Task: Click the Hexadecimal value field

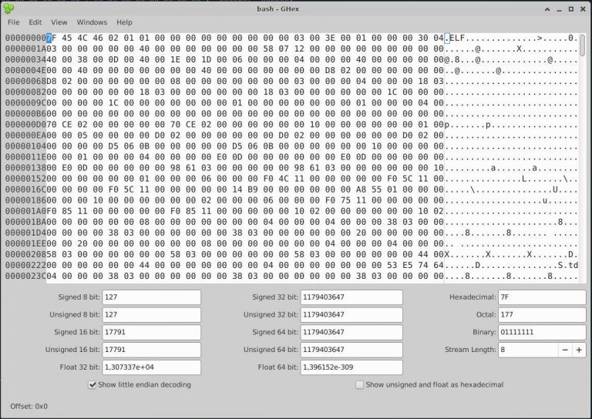Action: click(x=542, y=297)
